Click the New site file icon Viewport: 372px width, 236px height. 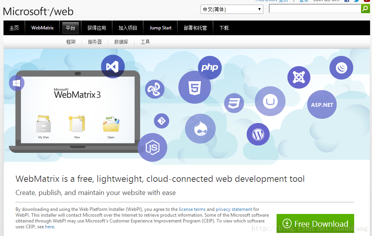coord(77,124)
